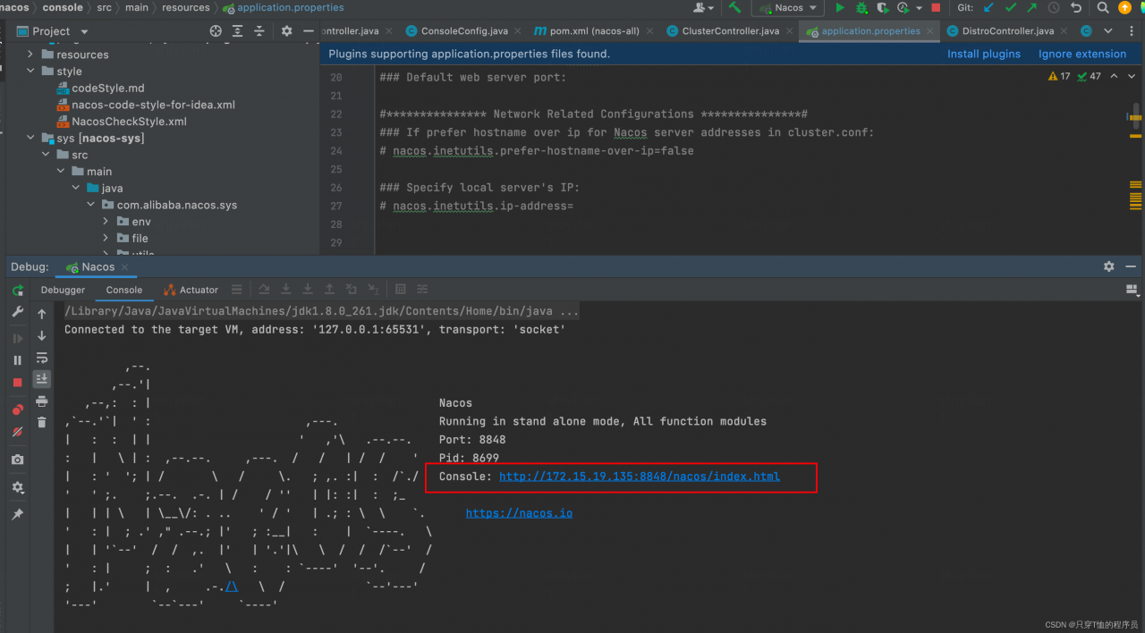Open NacosCheckStyle.xml in project tree

[x=129, y=122]
